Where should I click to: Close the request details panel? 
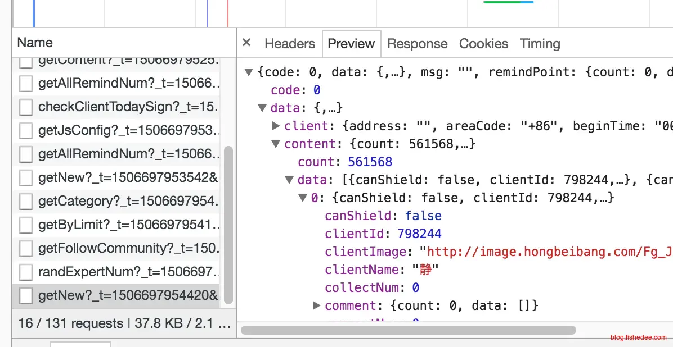246,43
